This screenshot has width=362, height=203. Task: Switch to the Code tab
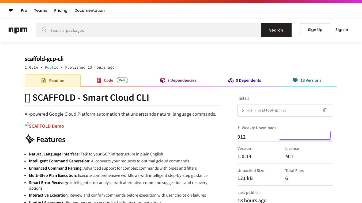click(112, 80)
